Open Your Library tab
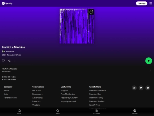The height and width of the screenshot is (116, 154). tap(96, 112)
